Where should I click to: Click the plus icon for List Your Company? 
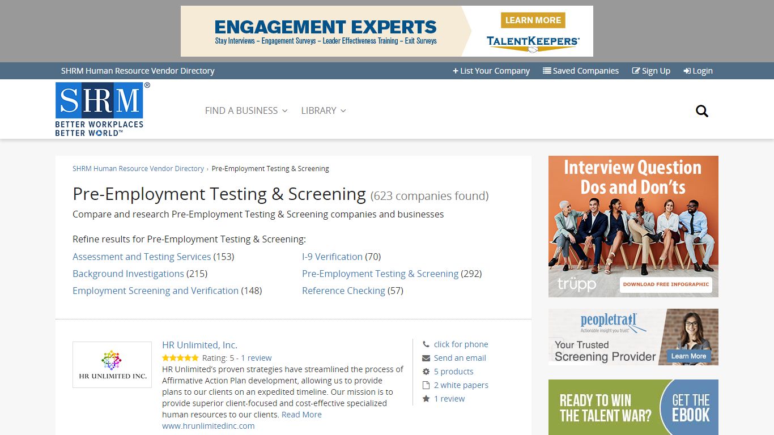456,71
